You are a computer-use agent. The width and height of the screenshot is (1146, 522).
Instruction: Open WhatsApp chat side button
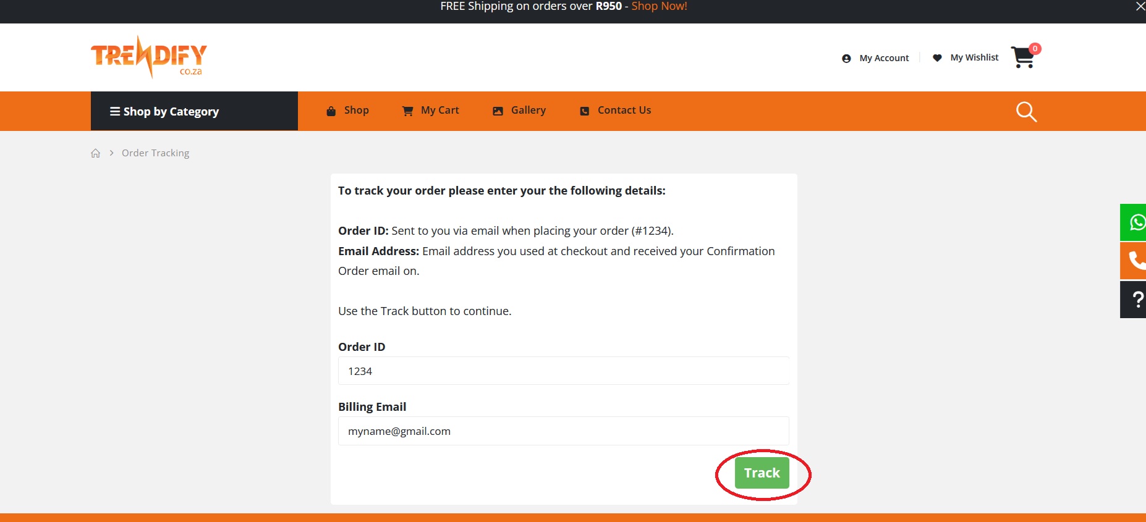pyautogui.click(x=1135, y=222)
